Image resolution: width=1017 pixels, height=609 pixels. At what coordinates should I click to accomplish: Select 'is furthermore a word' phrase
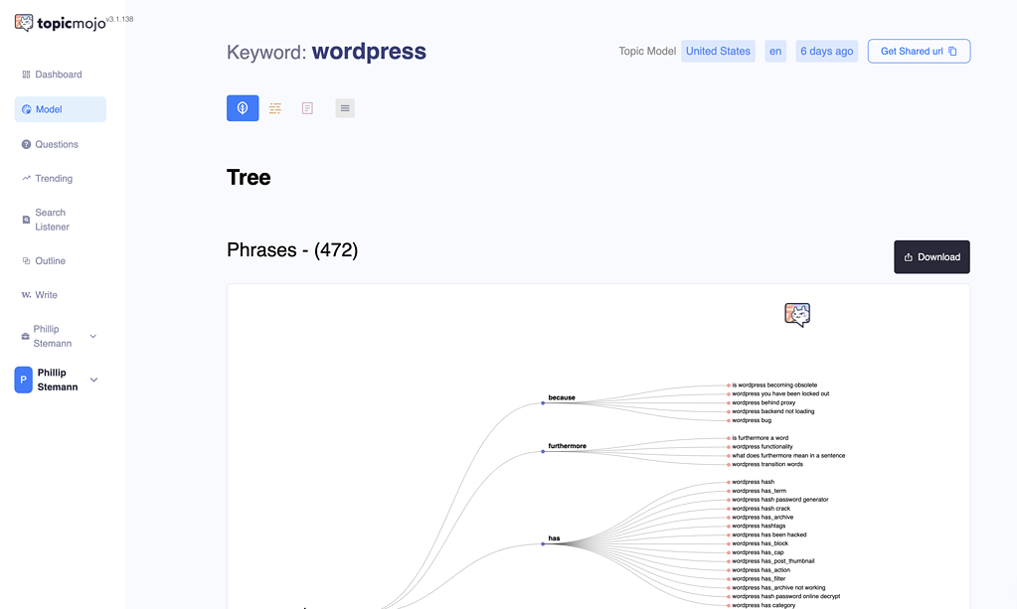pos(761,438)
